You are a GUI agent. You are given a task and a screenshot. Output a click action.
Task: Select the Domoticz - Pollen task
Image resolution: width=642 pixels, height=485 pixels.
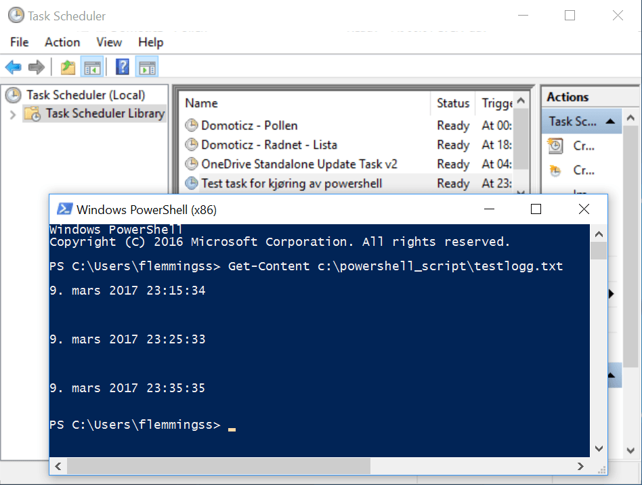coord(249,125)
